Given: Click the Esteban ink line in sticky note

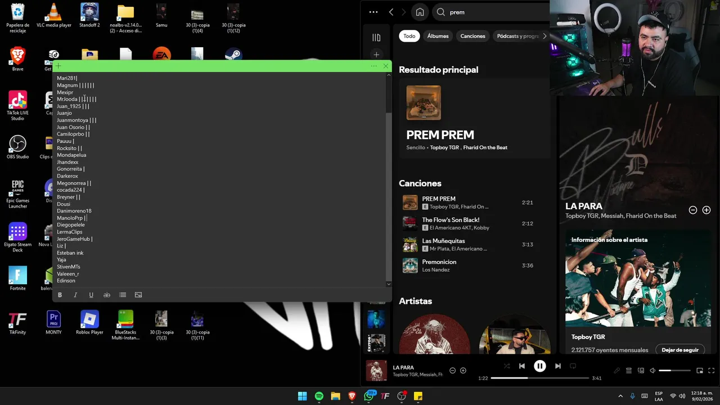Looking at the screenshot, I should (70, 253).
